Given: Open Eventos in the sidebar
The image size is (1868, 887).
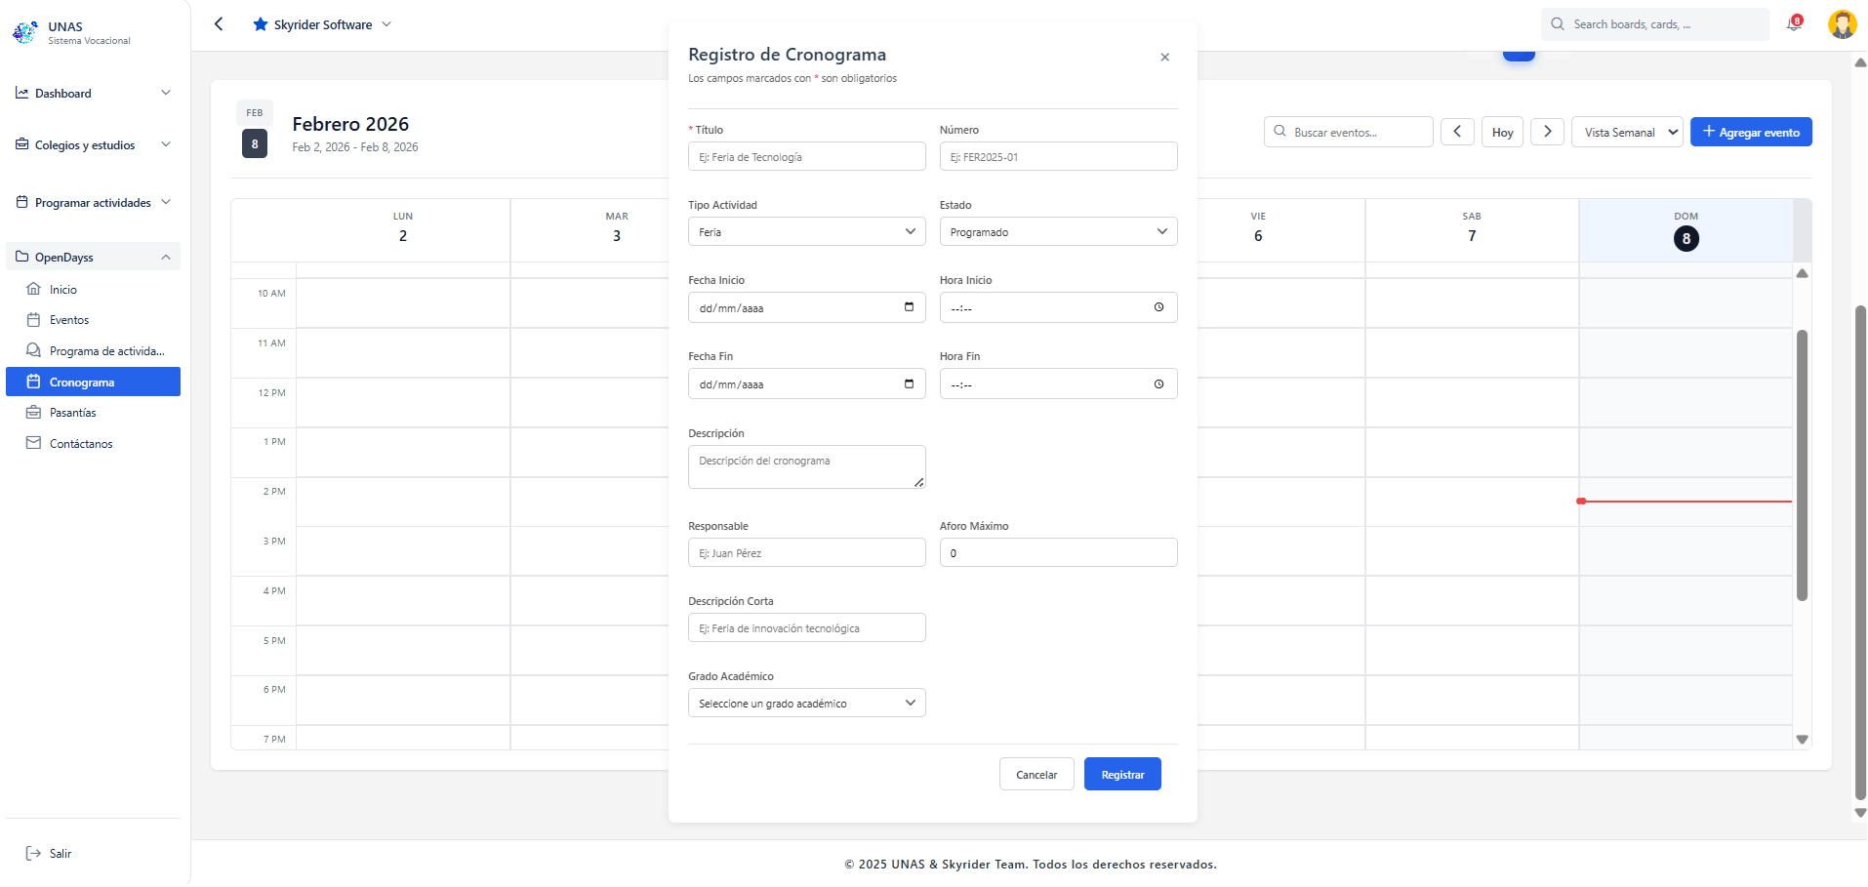Looking at the screenshot, I should pyautogui.click(x=69, y=320).
